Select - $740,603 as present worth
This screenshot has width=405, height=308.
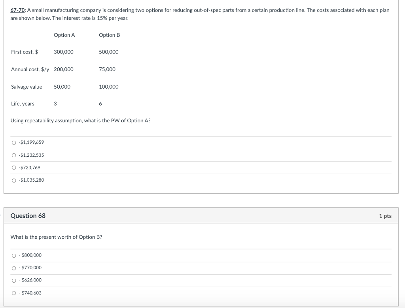14,293
